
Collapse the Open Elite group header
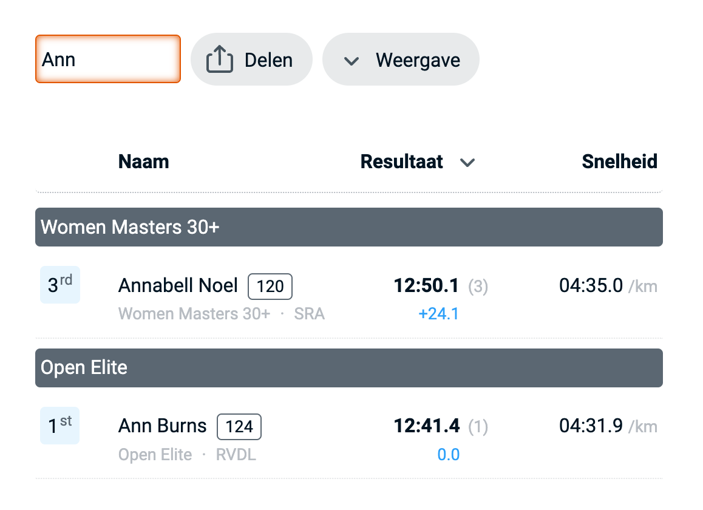tap(348, 368)
